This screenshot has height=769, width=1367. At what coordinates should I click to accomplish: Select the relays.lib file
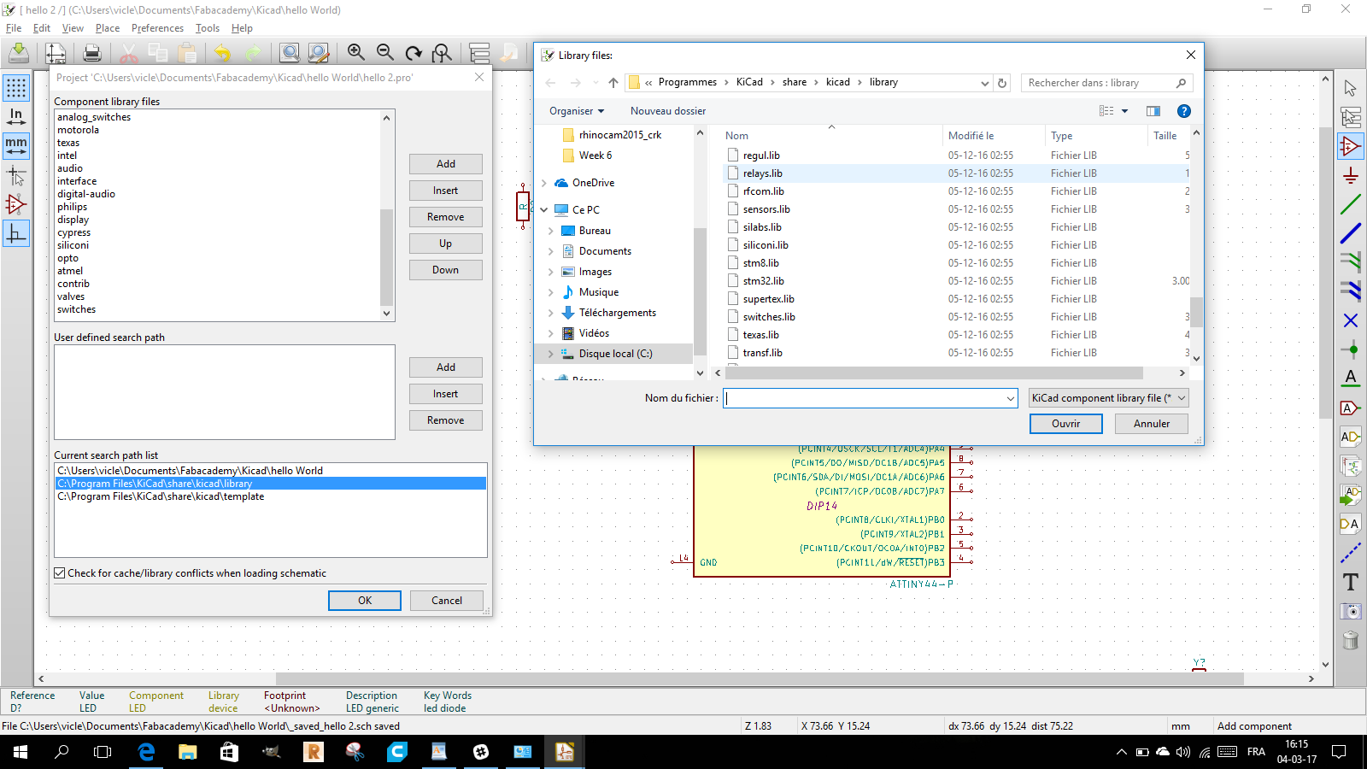(763, 173)
